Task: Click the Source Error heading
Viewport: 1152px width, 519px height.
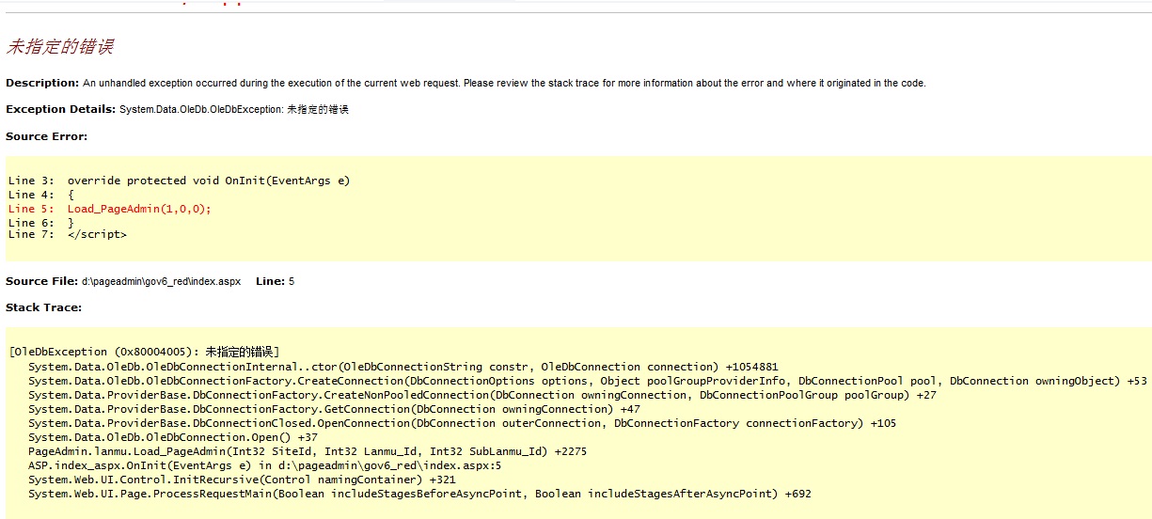Action: pos(46,136)
